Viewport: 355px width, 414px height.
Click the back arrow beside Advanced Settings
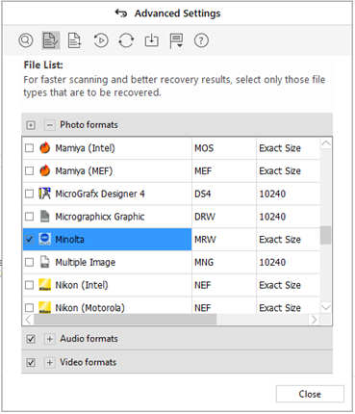click(121, 13)
